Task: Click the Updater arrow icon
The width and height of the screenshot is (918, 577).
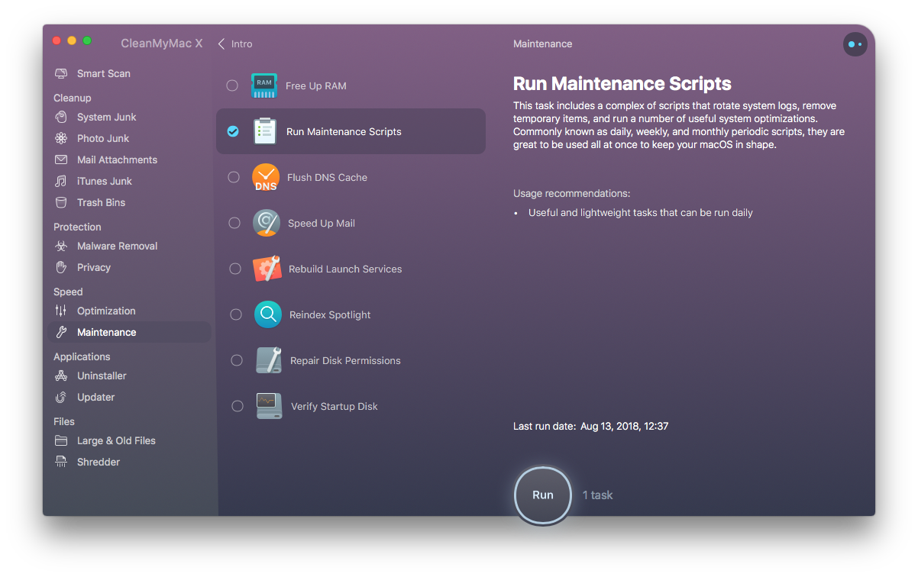Action: tap(61, 397)
